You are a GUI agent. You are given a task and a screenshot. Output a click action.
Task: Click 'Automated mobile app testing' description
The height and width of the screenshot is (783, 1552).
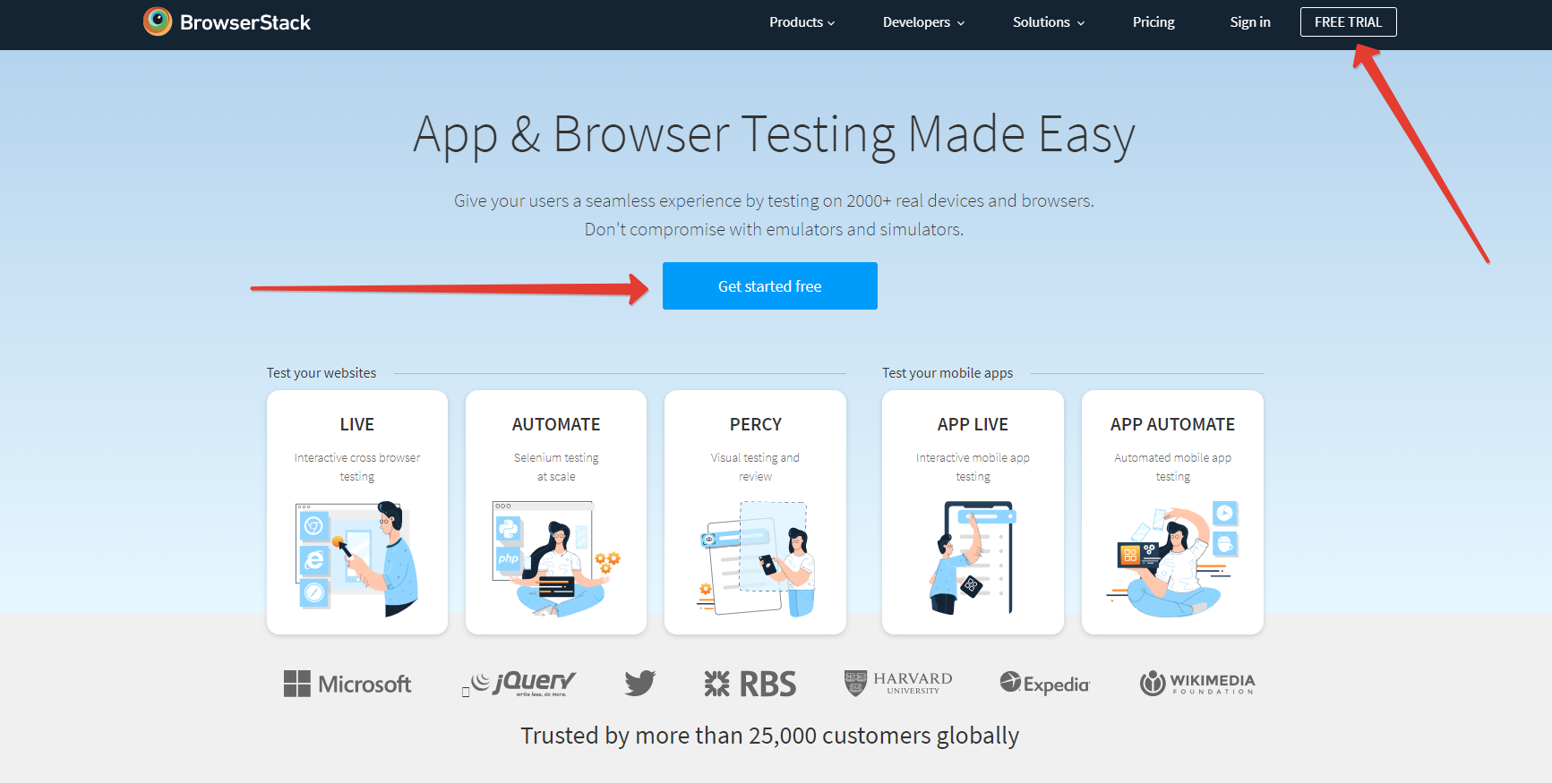click(1172, 467)
